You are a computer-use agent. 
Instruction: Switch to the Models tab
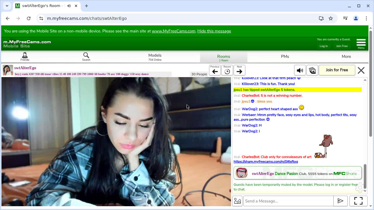(155, 57)
